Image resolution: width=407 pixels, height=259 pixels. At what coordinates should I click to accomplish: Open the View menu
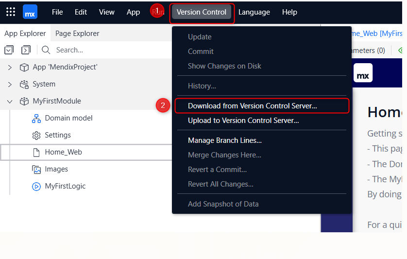106,12
